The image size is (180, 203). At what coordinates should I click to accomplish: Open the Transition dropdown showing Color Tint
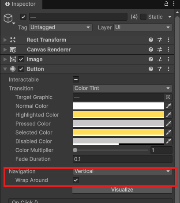click(x=123, y=88)
